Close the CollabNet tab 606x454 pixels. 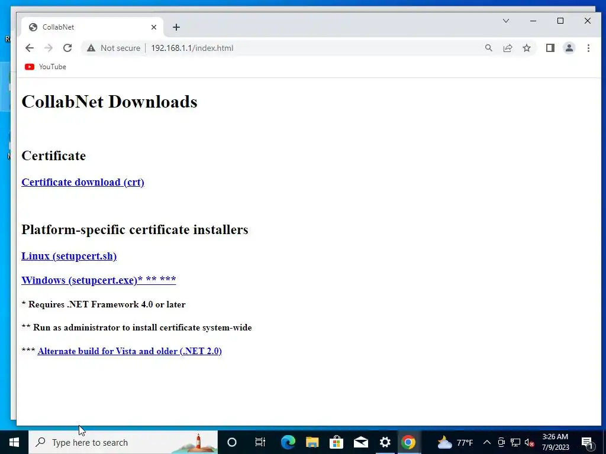[154, 27]
